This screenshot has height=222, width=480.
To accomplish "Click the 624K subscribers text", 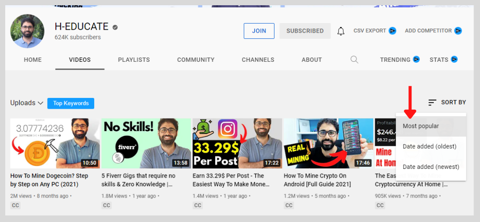I will point(78,37).
